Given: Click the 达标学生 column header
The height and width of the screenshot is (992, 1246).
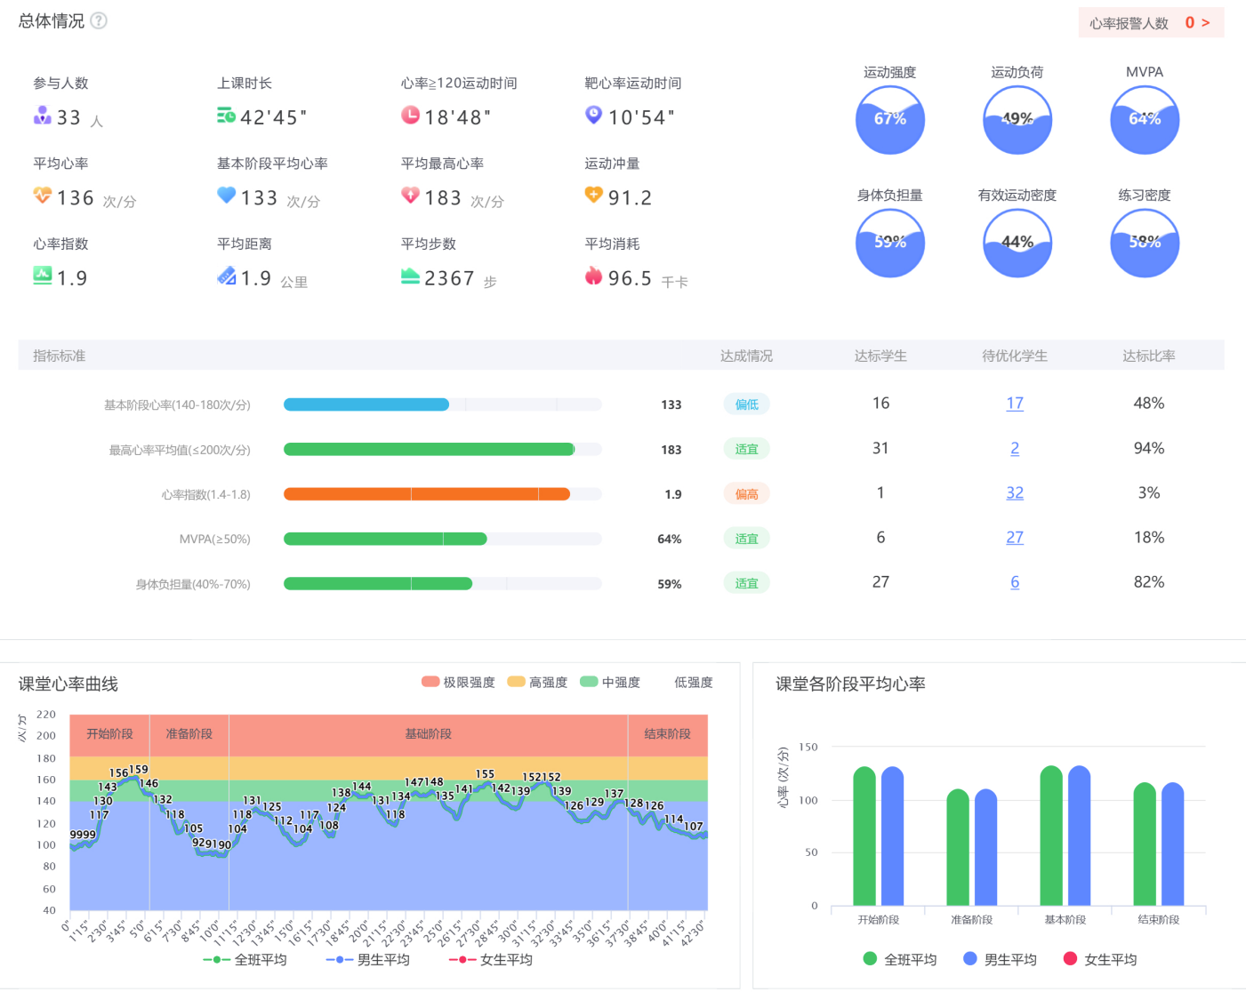Looking at the screenshot, I should (880, 356).
